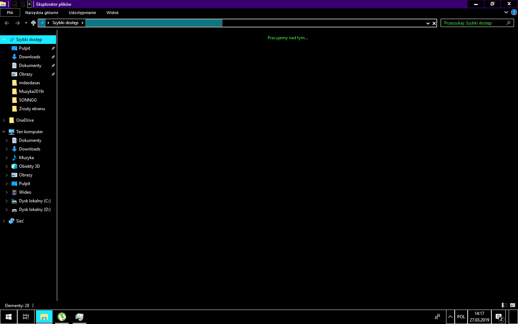
Task: Switch to large icons view in status bar
Action: [x=513, y=305]
